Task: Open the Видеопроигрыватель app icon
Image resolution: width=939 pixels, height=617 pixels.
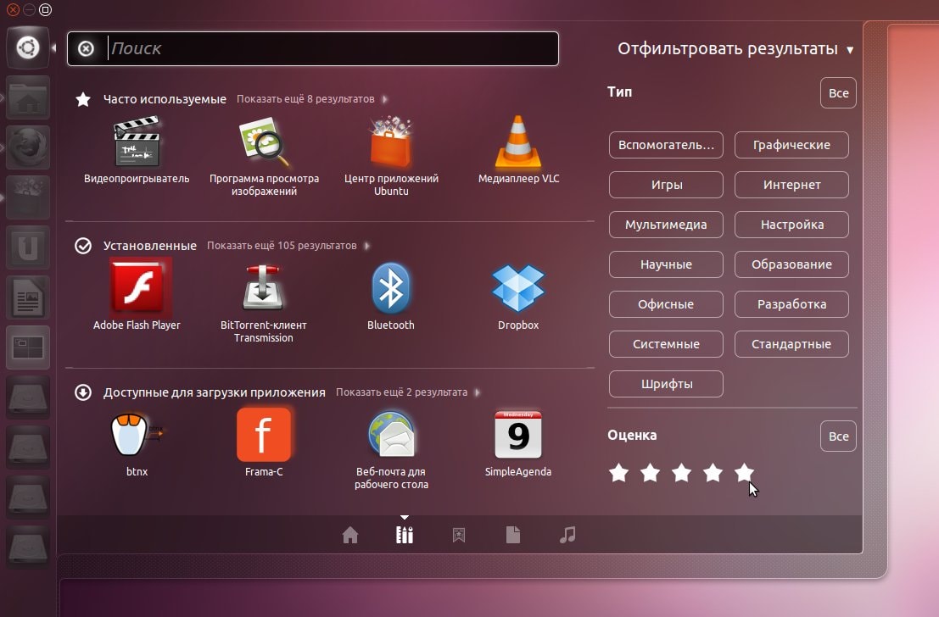Action: tap(137, 142)
